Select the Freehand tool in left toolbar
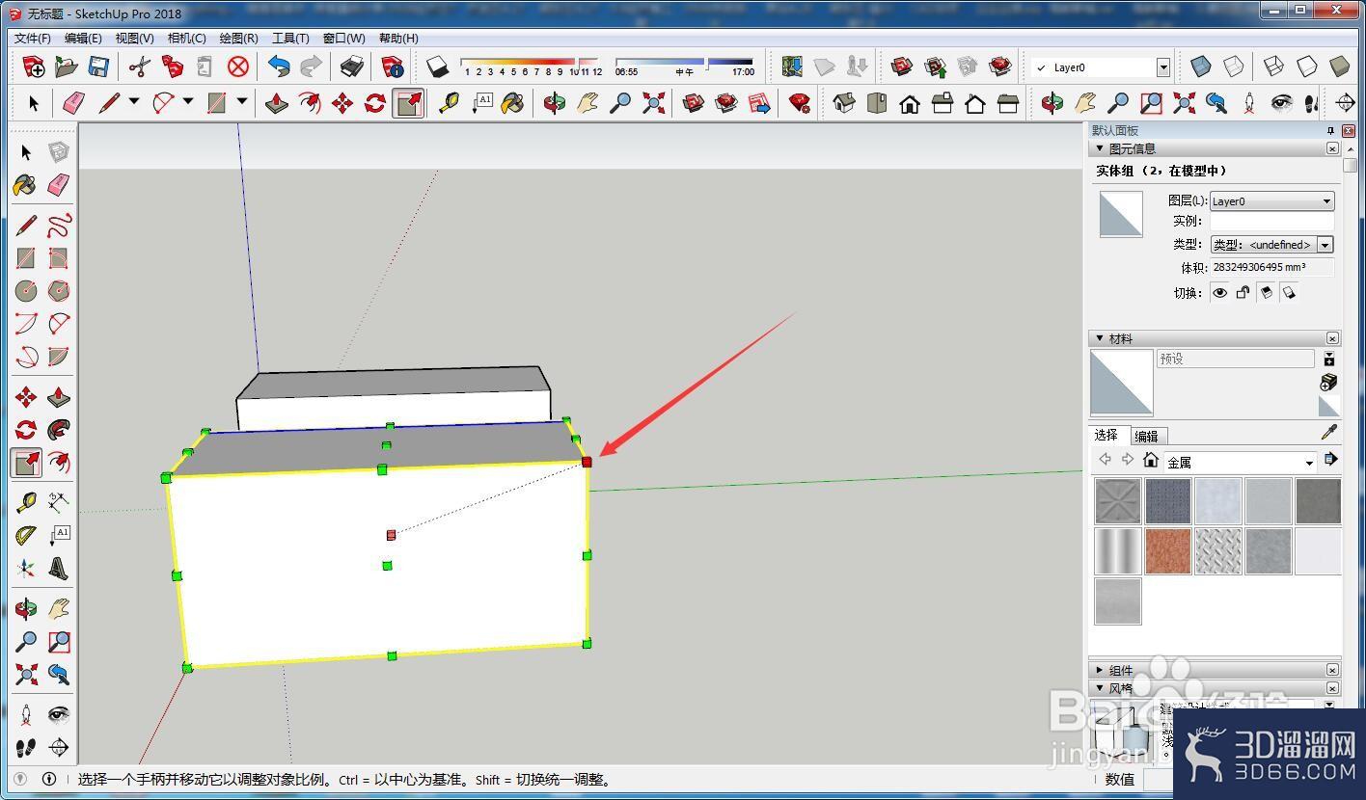Image resolution: width=1366 pixels, height=800 pixels. point(59,226)
